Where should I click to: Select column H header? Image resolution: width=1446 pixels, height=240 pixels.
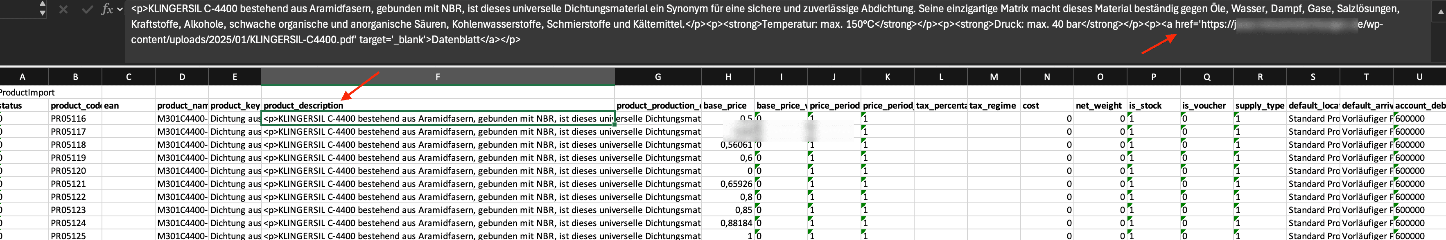point(728,77)
